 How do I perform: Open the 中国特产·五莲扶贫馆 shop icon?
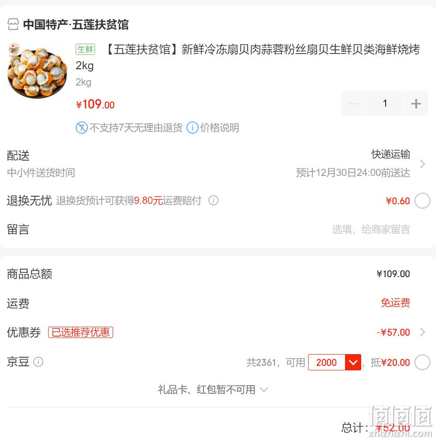(13, 24)
